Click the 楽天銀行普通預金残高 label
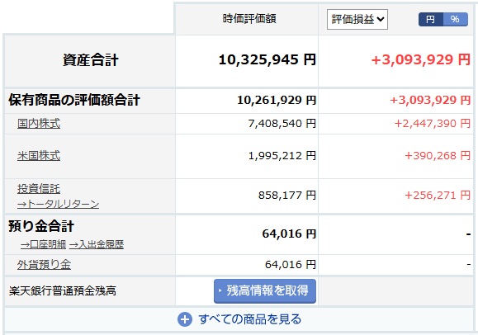Screen dimensions: 478x335 point(63,290)
